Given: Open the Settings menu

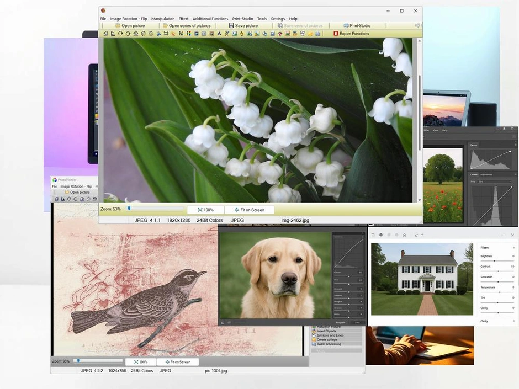Looking at the screenshot, I should pyautogui.click(x=278, y=18).
